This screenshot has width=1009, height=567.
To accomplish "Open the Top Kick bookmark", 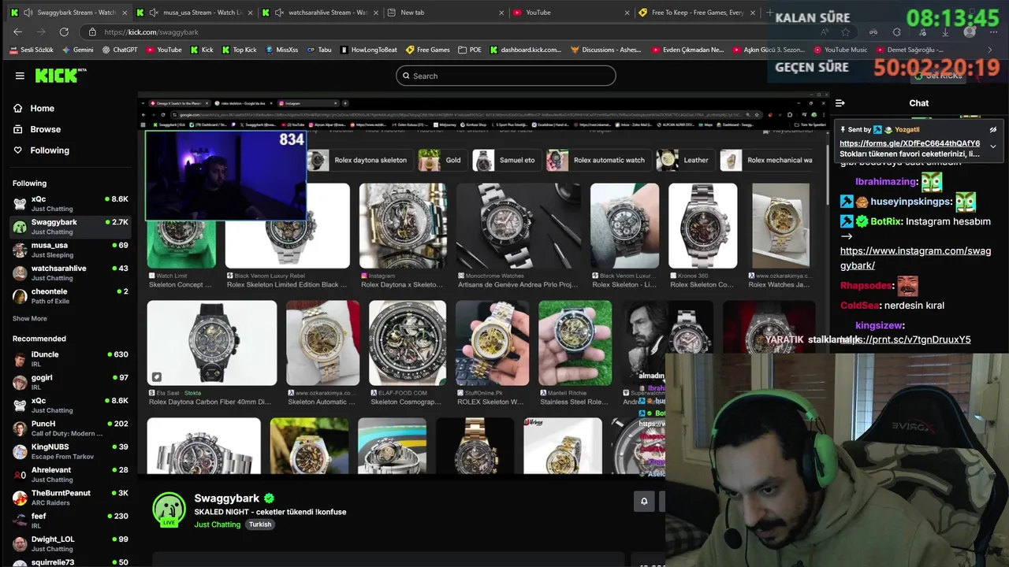I will click(239, 50).
